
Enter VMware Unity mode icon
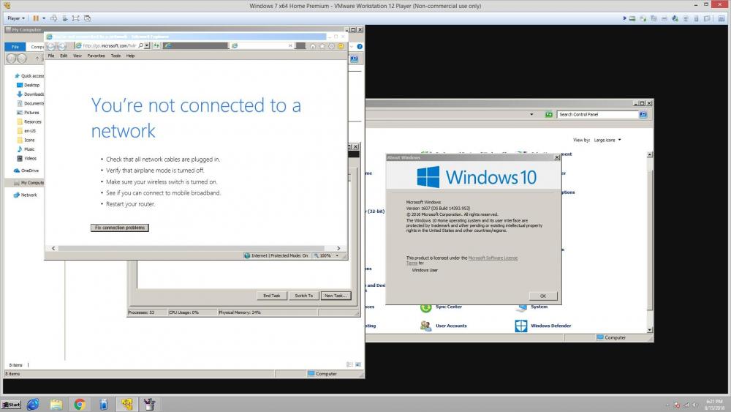87,18
